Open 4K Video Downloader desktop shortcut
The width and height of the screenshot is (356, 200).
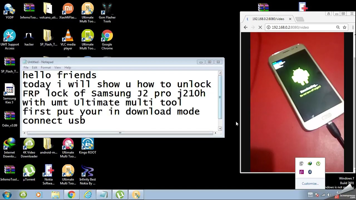(x=29, y=148)
